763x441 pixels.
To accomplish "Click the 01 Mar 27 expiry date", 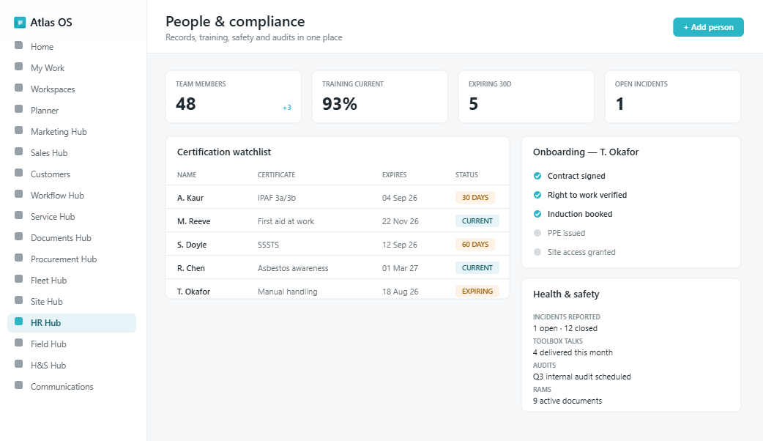I will click(400, 267).
